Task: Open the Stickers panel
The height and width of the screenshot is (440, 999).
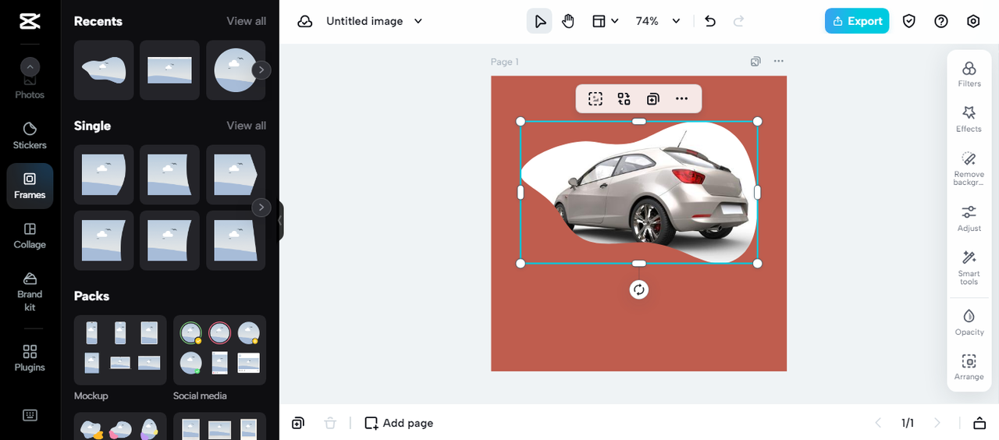Action: click(x=30, y=136)
